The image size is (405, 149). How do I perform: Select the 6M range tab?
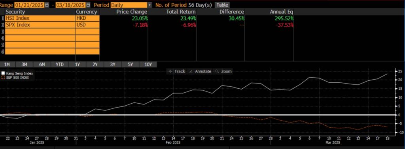(x=42, y=65)
